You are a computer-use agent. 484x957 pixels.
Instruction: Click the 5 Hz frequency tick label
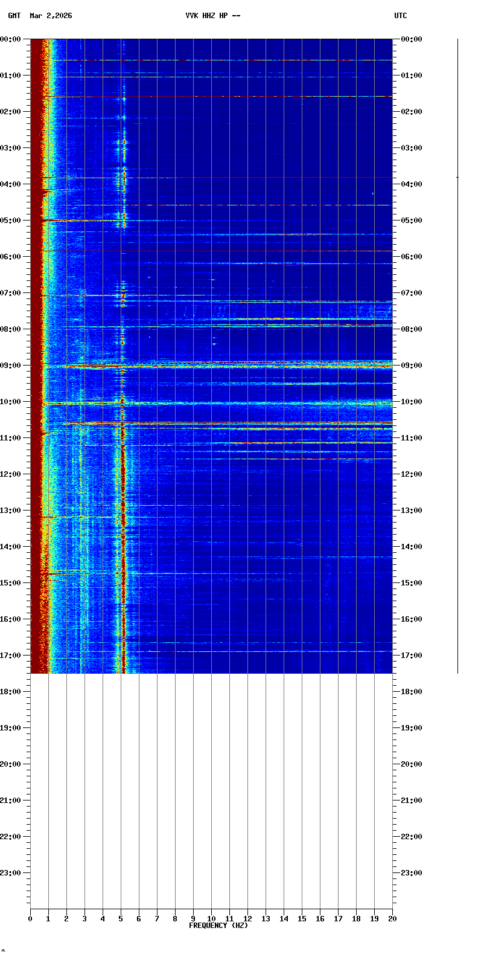(x=121, y=919)
